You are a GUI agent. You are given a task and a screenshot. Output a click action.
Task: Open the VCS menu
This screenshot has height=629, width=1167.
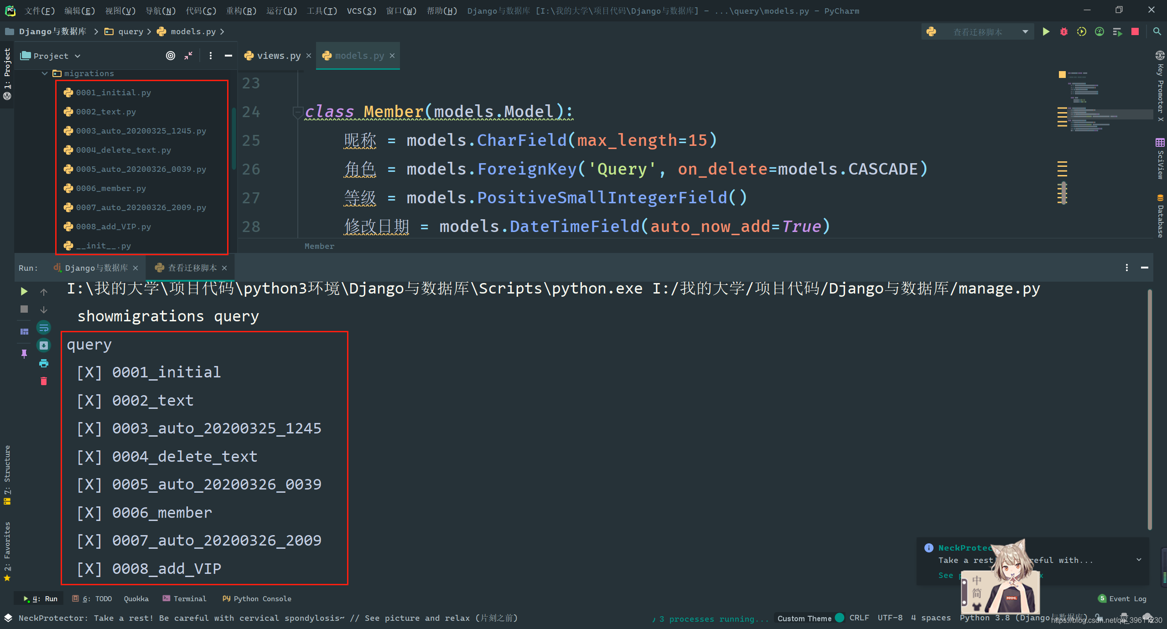361,10
